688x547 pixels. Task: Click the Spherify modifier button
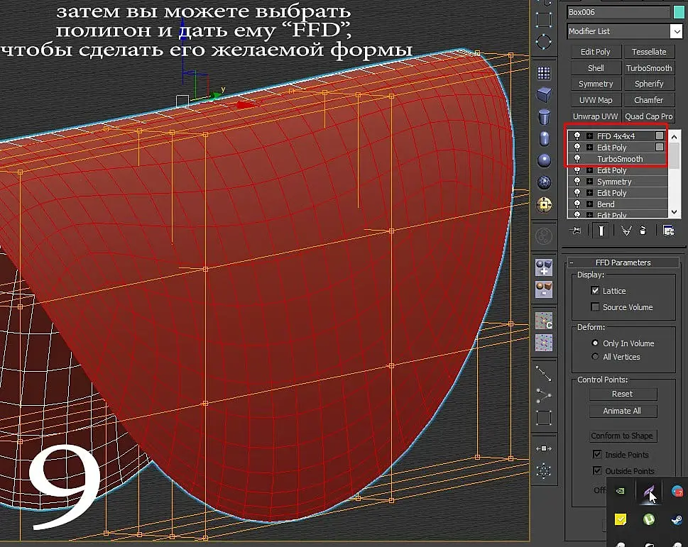649,84
